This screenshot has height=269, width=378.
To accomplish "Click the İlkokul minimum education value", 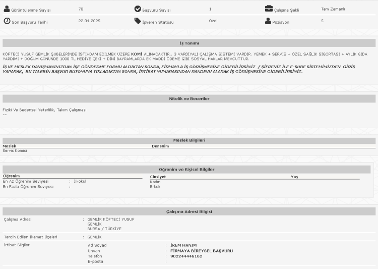I will 80,181.
